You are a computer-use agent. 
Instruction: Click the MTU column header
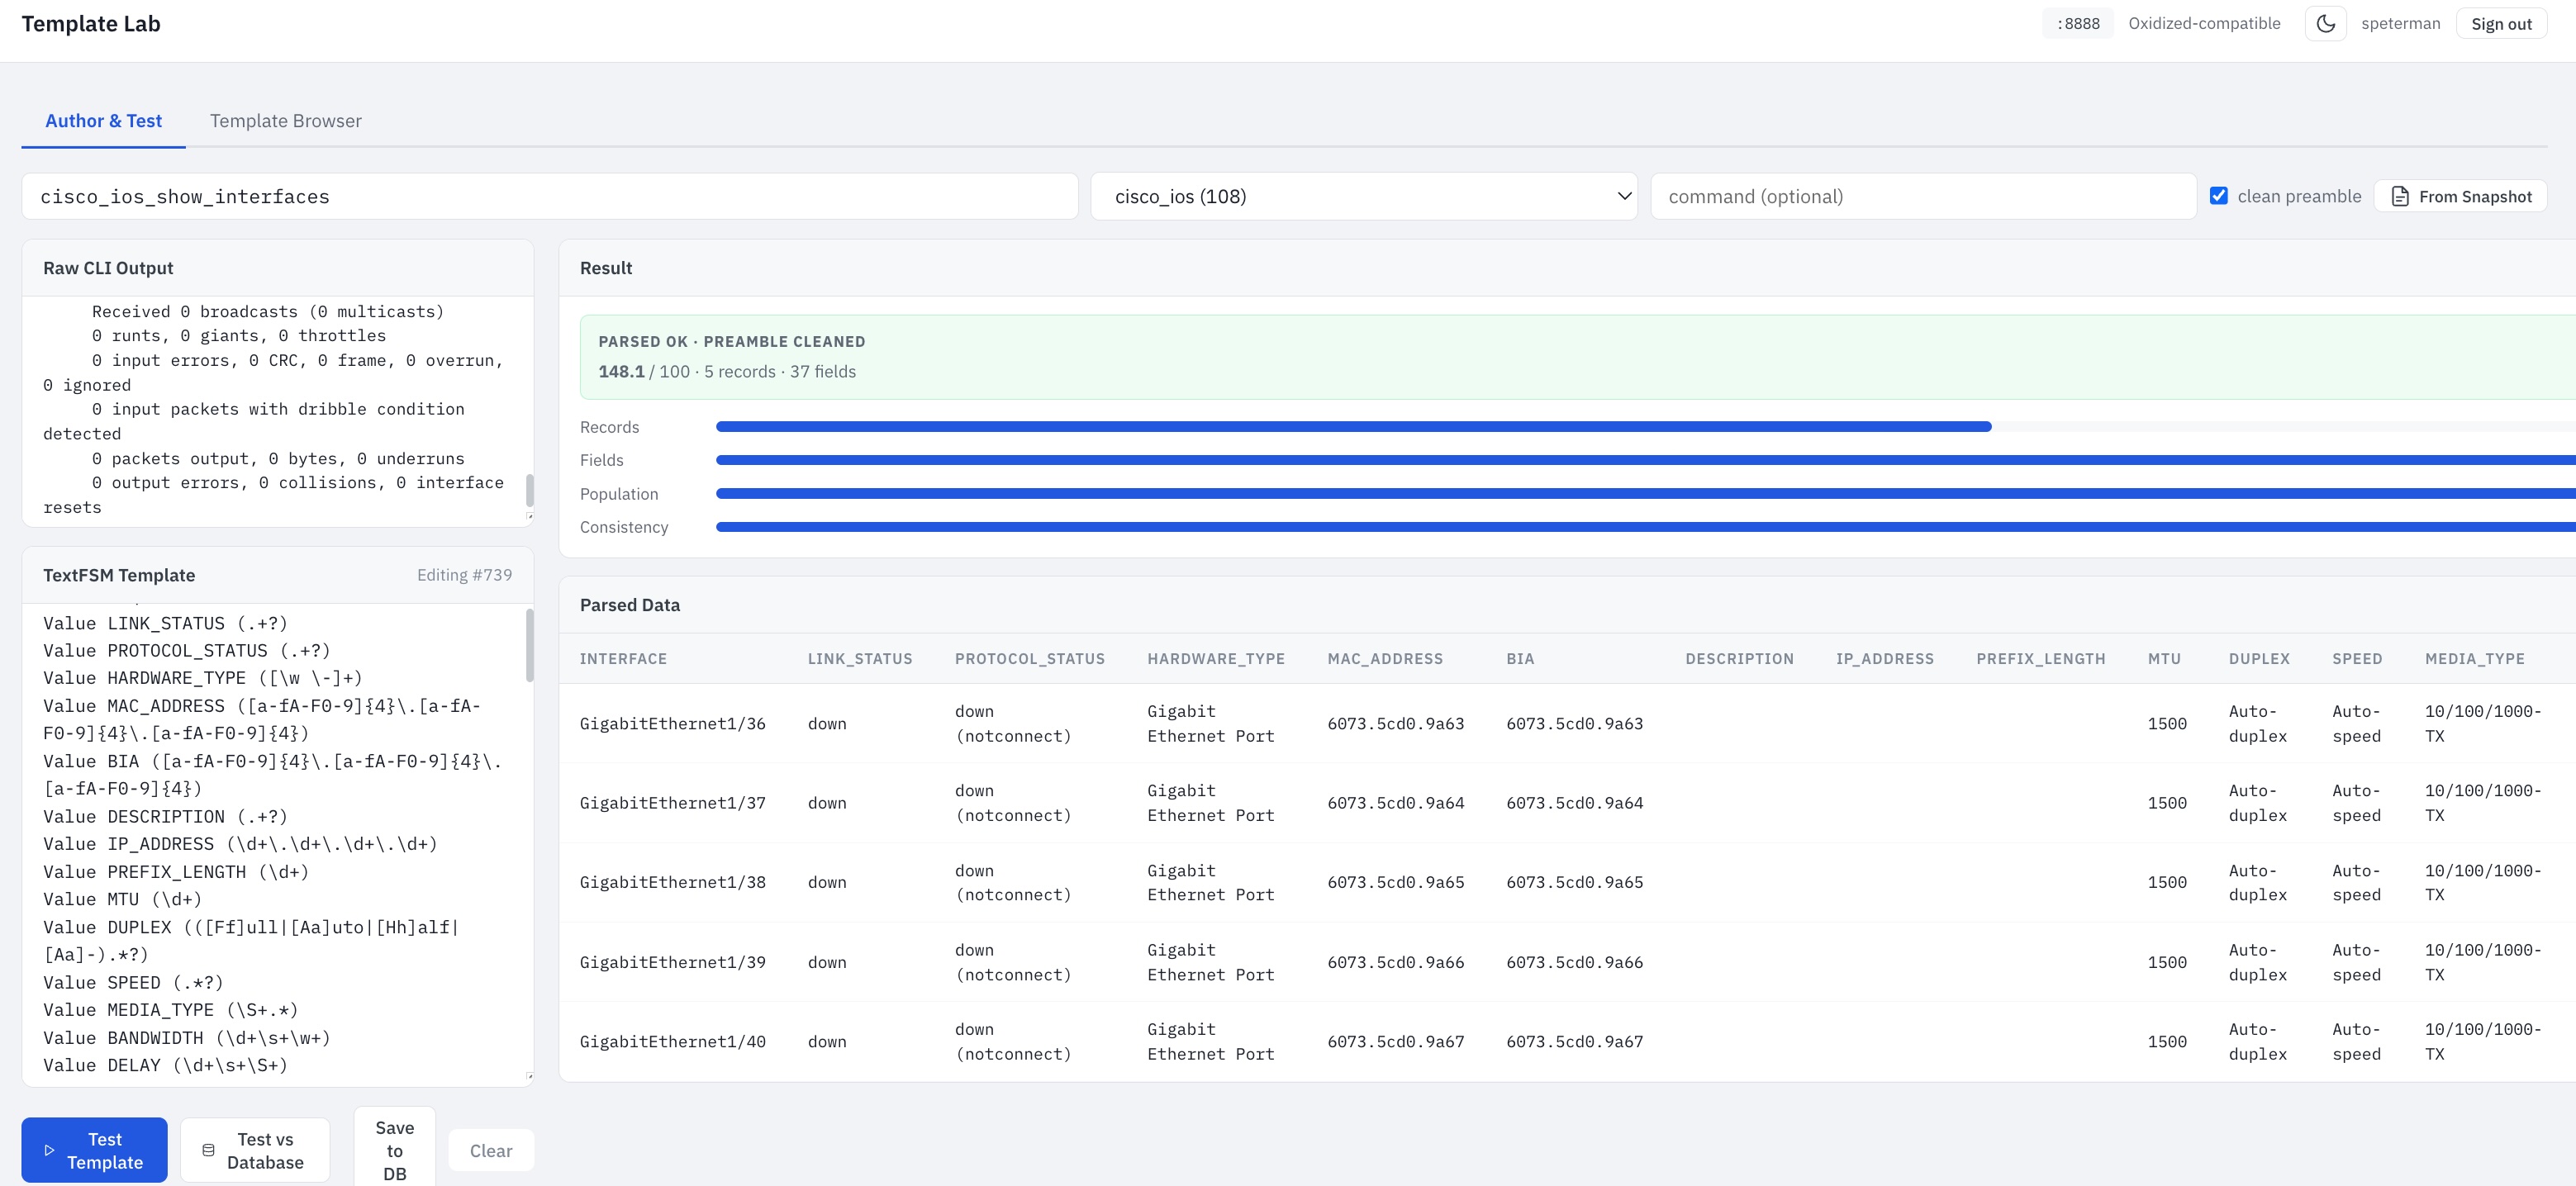click(x=2164, y=659)
